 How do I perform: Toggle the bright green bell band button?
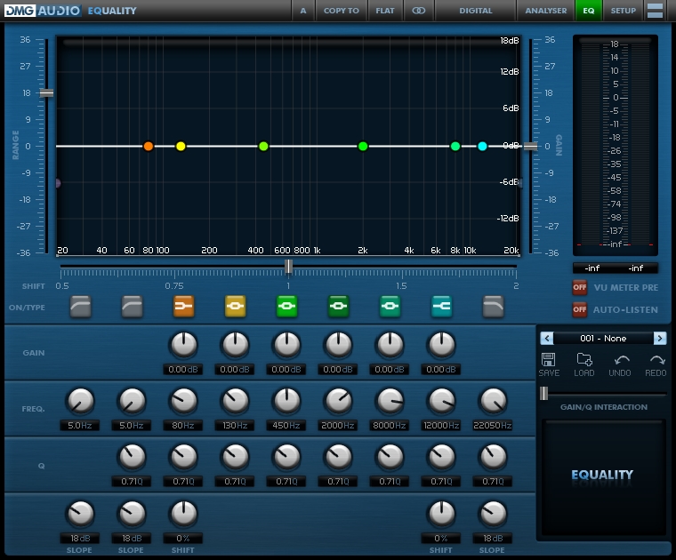[x=286, y=307]
